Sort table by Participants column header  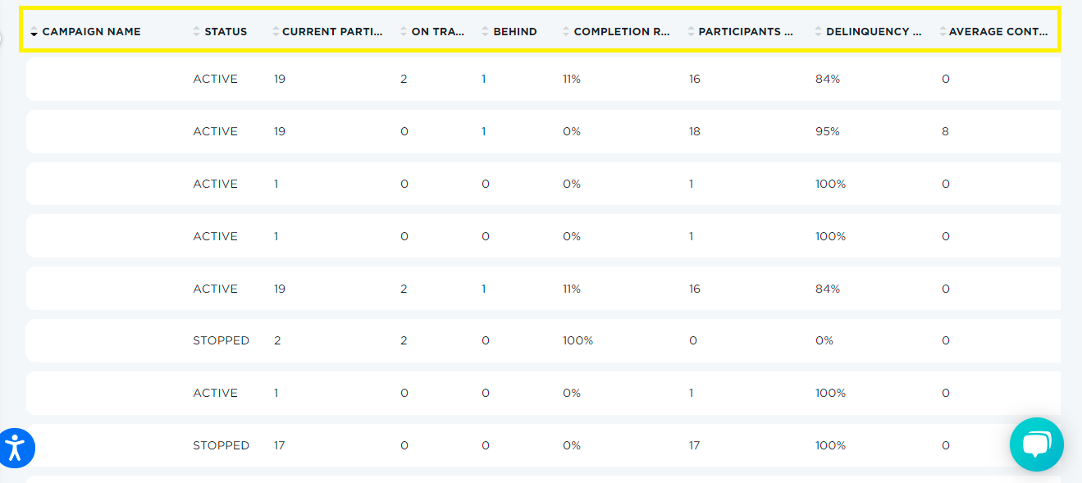(x=746, y=32)
